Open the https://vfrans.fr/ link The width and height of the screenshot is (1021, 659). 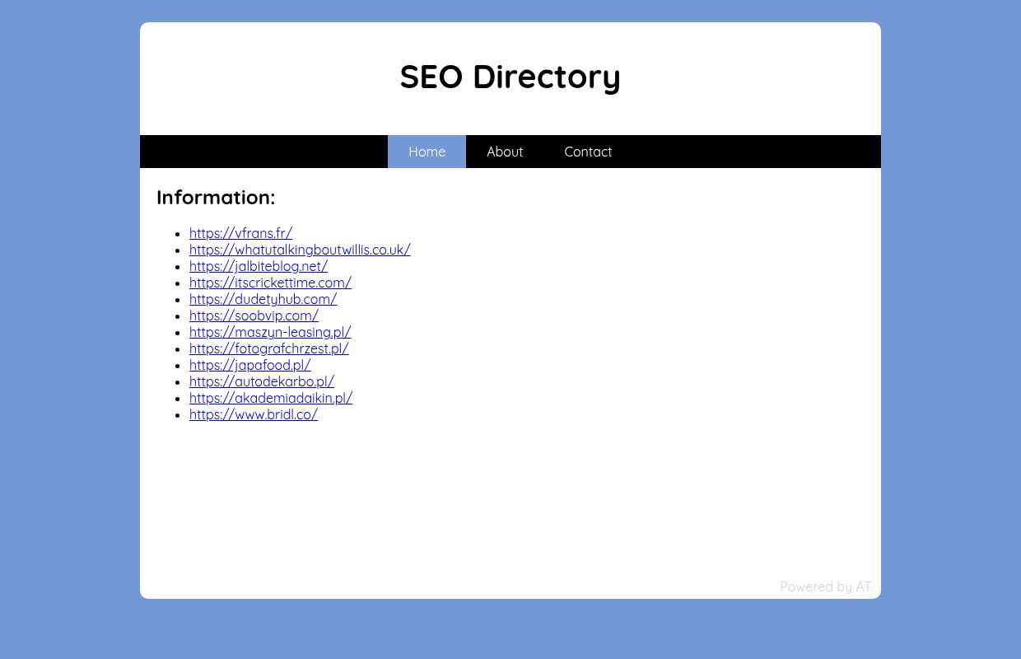pos(240,233)
